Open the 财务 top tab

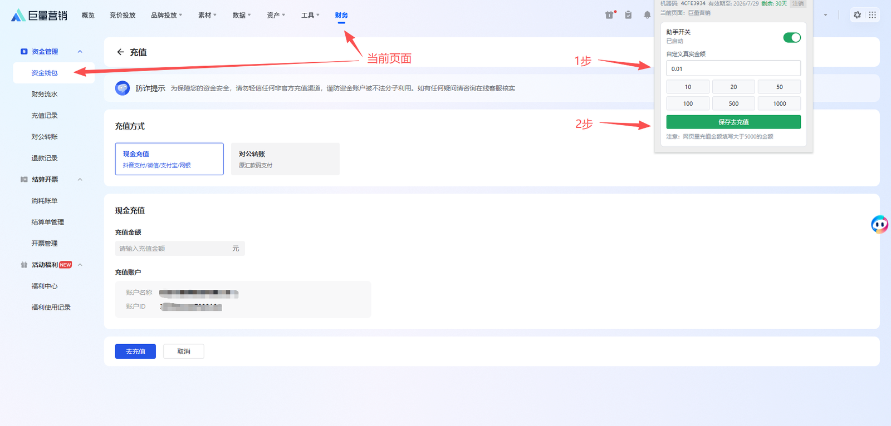click(x=341, y=15)
